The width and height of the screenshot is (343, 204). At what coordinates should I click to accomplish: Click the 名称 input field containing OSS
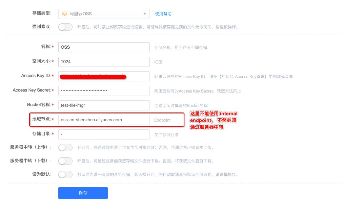[x=104, y=47]
